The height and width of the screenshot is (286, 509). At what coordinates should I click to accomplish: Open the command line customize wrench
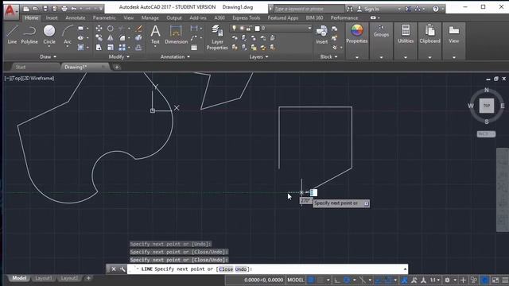point(122,269)
